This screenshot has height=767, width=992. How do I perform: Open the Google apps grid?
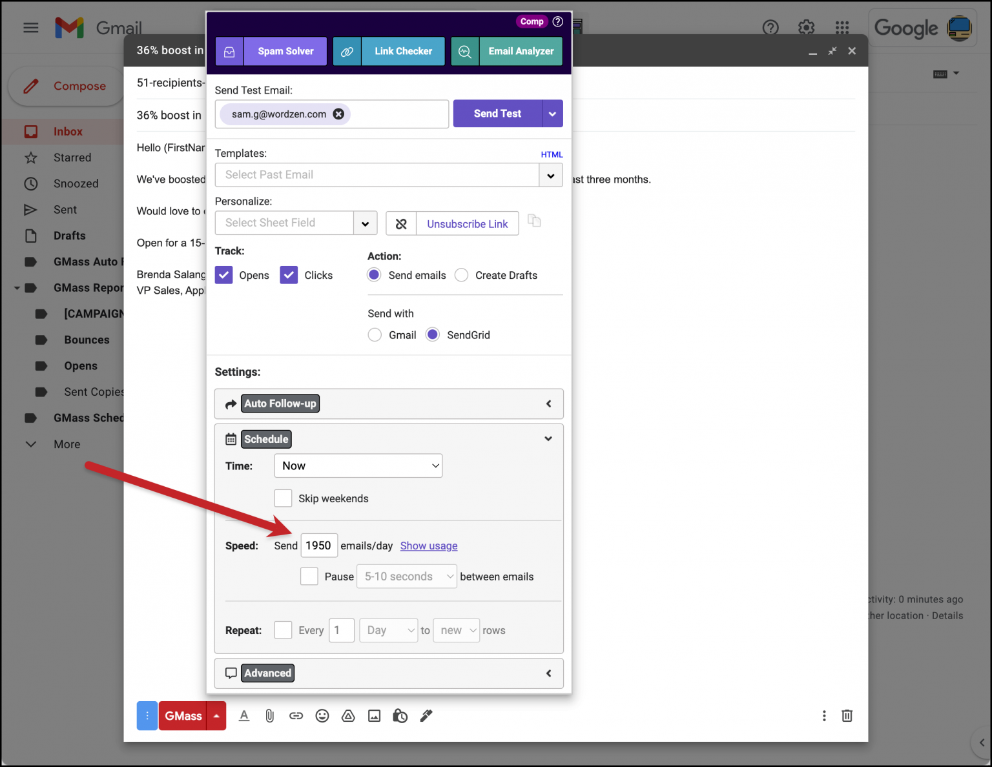point(842,27)
